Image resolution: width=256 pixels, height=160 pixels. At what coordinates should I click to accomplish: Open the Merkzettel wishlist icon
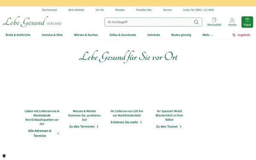click(214, 20)
